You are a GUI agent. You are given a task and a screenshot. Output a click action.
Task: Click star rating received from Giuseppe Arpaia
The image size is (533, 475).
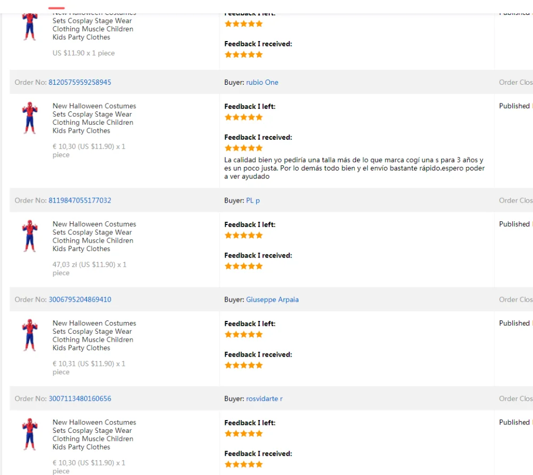[x=244, y=365]
